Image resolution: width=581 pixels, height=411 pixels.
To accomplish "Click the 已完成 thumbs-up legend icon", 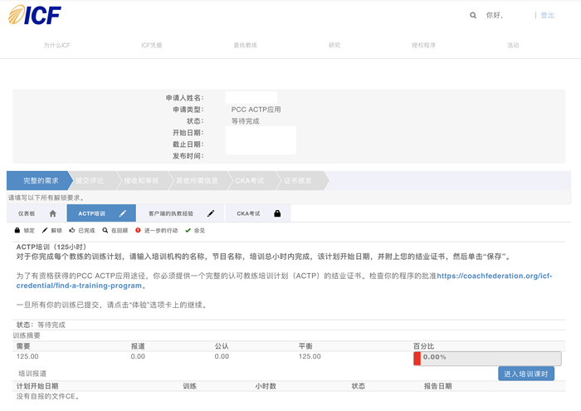I will [73, 230].
